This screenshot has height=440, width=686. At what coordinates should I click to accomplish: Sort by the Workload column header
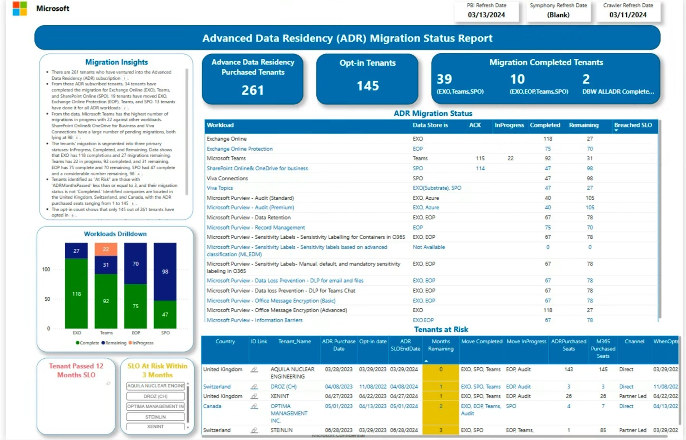220,125
